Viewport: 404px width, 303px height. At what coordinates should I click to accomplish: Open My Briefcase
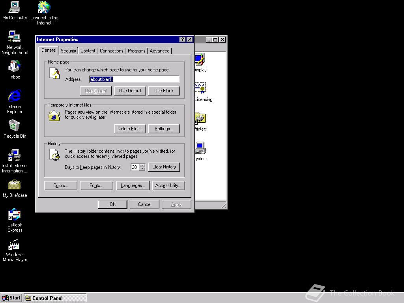[x=14, y=185]
